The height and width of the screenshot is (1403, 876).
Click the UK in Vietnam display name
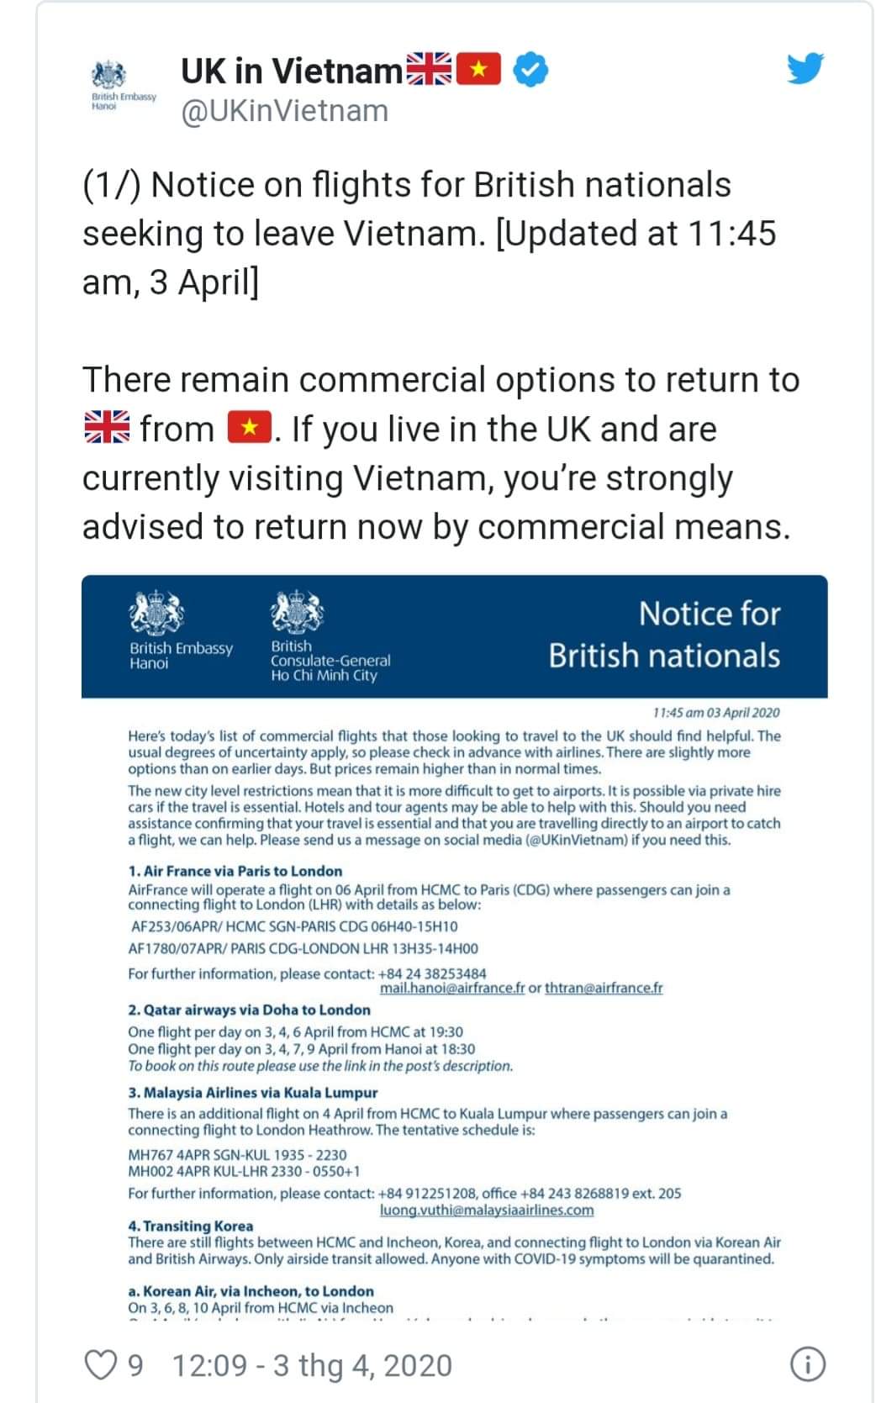[x=292, y=71]
